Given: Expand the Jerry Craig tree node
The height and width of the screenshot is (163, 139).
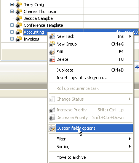Looking at the screenshot, I should tap(12, 5).
